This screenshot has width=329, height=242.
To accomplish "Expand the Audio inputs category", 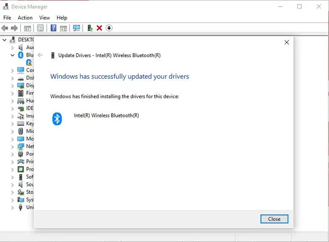I will (13, 48).
